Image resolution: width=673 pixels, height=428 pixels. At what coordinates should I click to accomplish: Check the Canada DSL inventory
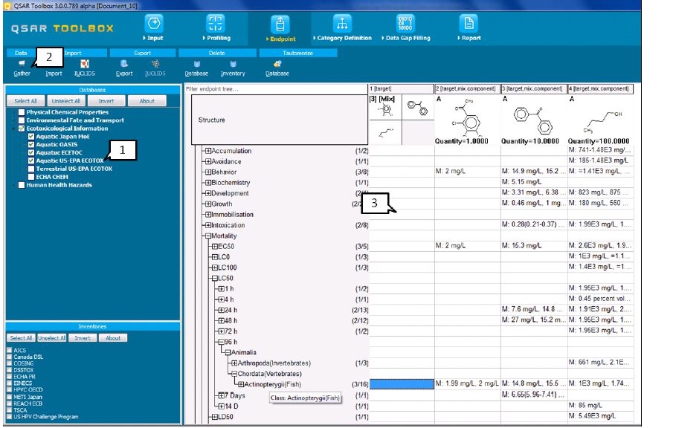coord(10,357)
